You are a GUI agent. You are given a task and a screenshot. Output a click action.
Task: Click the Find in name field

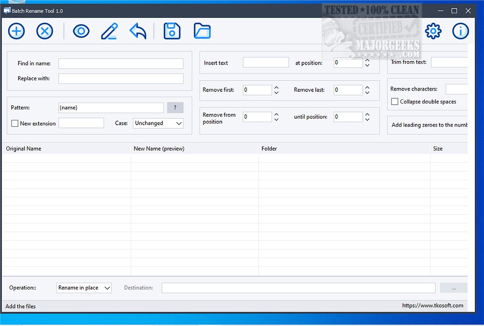(121, 63)
